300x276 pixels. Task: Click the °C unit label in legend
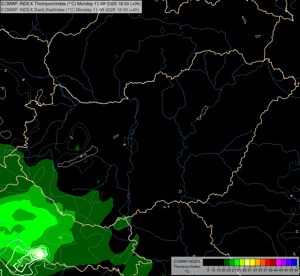pos(187,271)
